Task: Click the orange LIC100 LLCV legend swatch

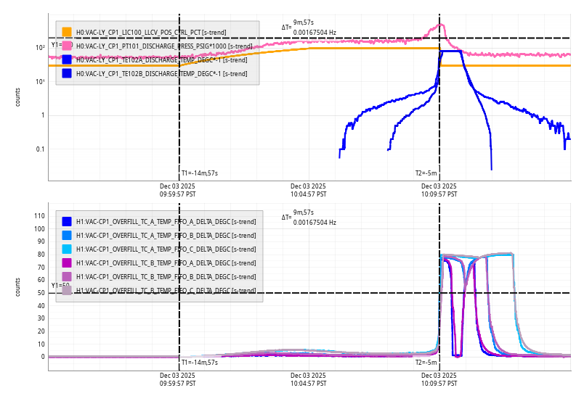Action: click(x=67, y=32)
